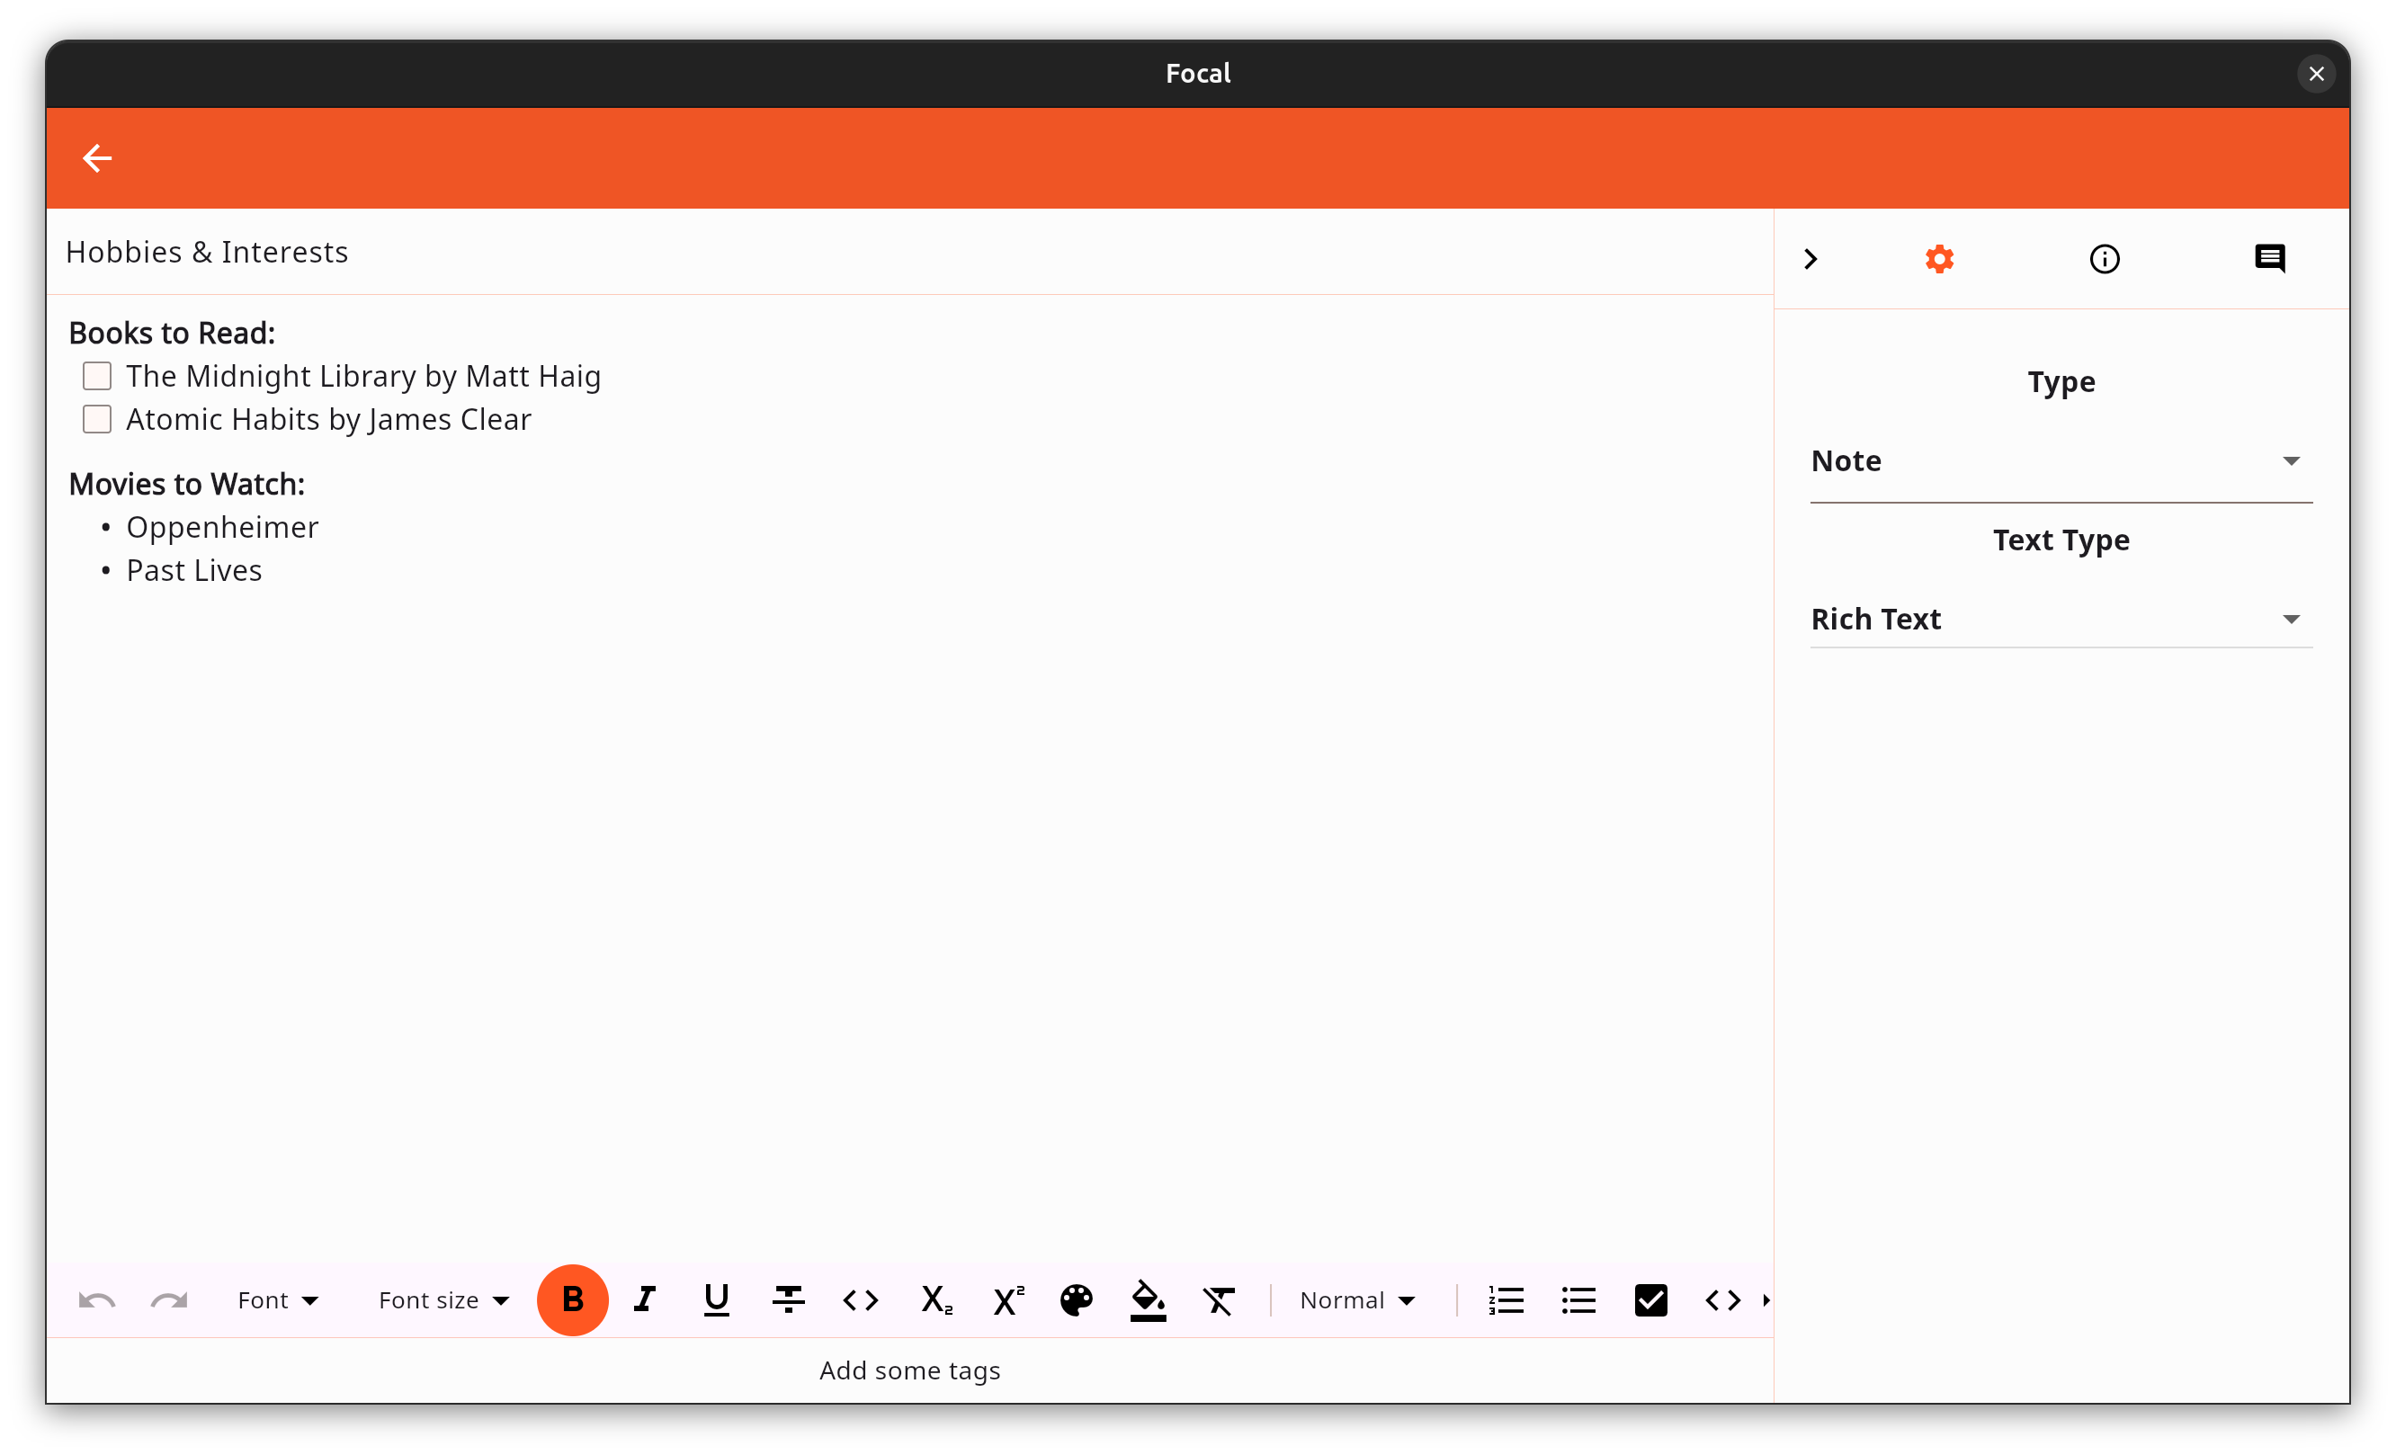Screen dimensions: 2396x1455
Task: Open the comments panel
Action: coord(2269,257)
